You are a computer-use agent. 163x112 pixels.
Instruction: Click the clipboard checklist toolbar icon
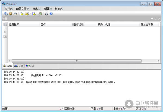[40, 14]
